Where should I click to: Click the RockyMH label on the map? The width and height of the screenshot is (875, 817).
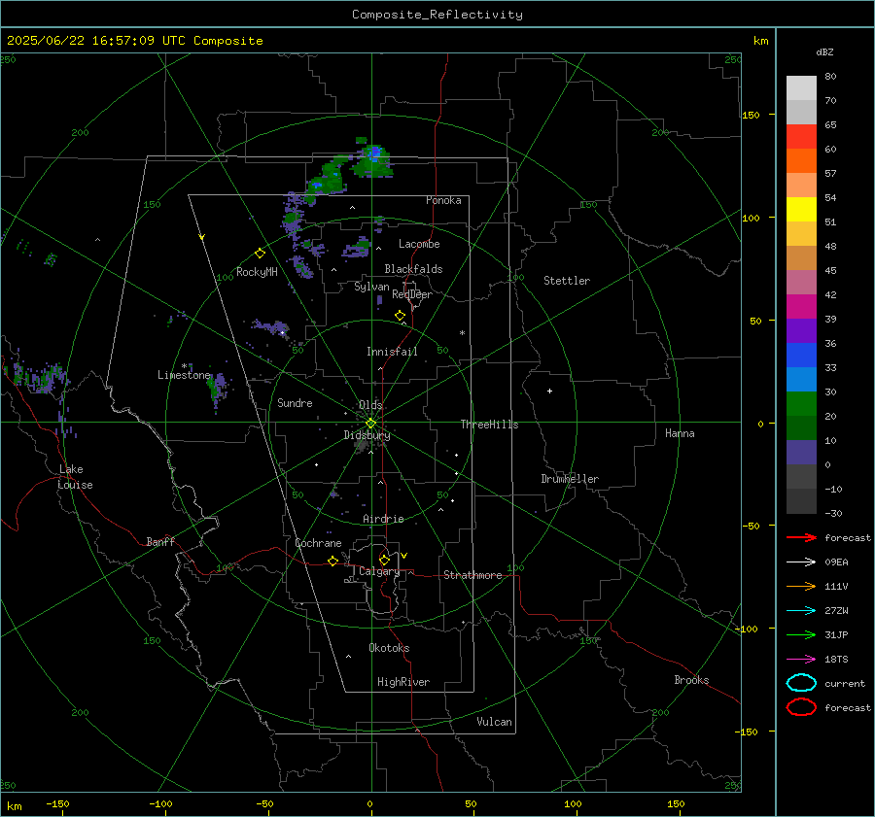coord(257,272)
